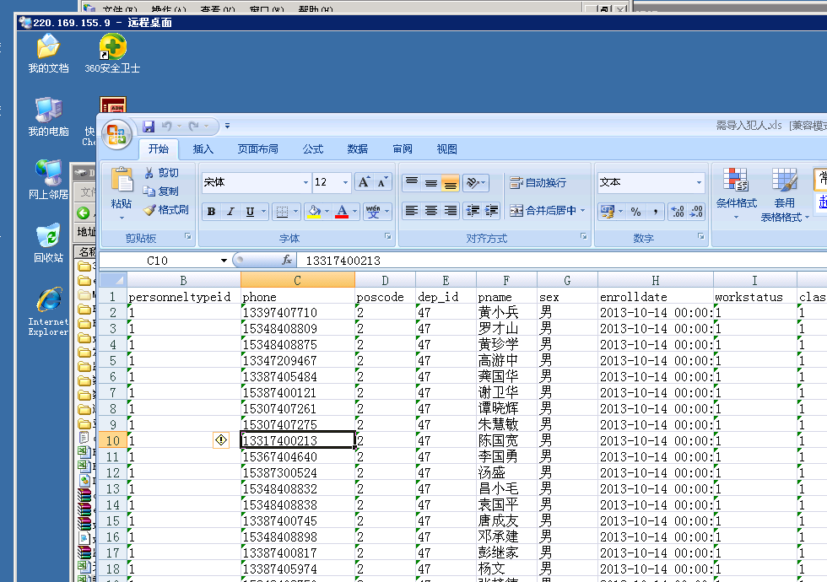Activate the Format Painter 格式刷
The width and height of the screenshot is (827, 582).
pyautogui.click(x=166, y=210)
